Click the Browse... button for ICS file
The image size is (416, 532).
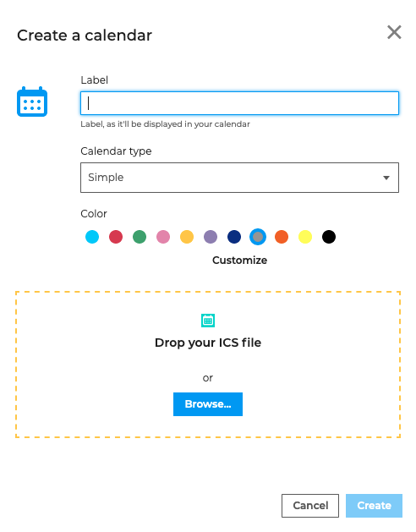(208, 404)
